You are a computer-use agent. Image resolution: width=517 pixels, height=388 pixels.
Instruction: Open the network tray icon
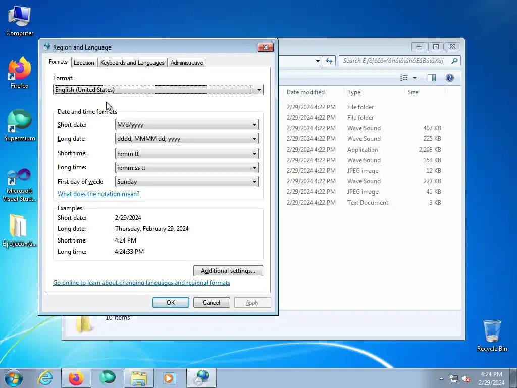point(454,379)
